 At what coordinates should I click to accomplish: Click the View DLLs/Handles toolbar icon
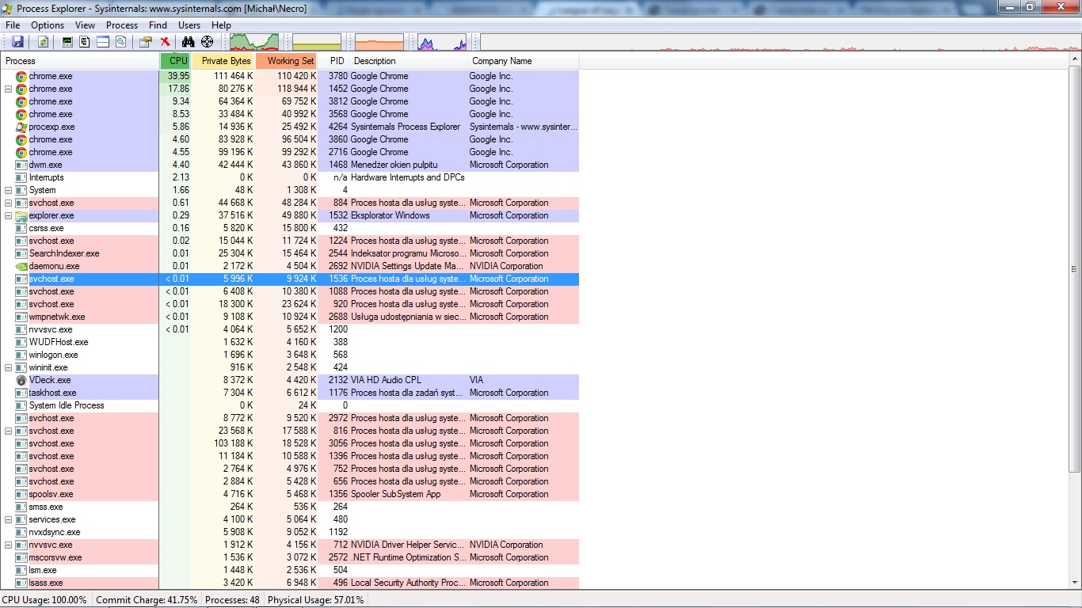pyautogui.click(x=121, y=41)
